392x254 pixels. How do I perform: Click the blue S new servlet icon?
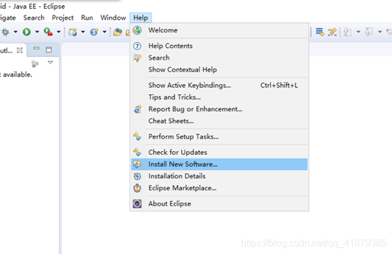pos(94,32)
